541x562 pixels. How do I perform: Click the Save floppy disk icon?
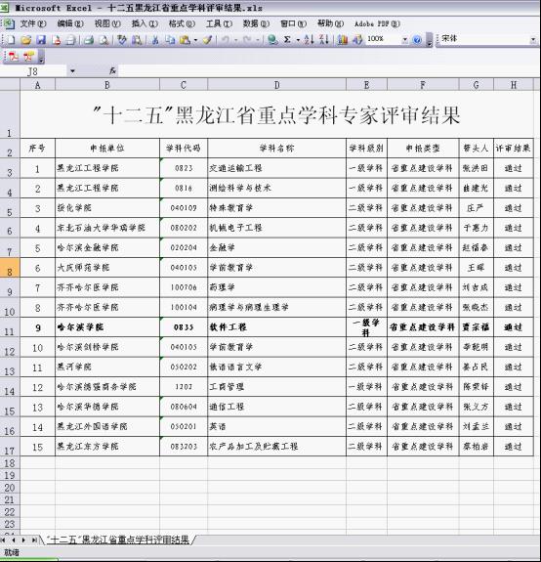pyautogui.click(x=41, y=40)
